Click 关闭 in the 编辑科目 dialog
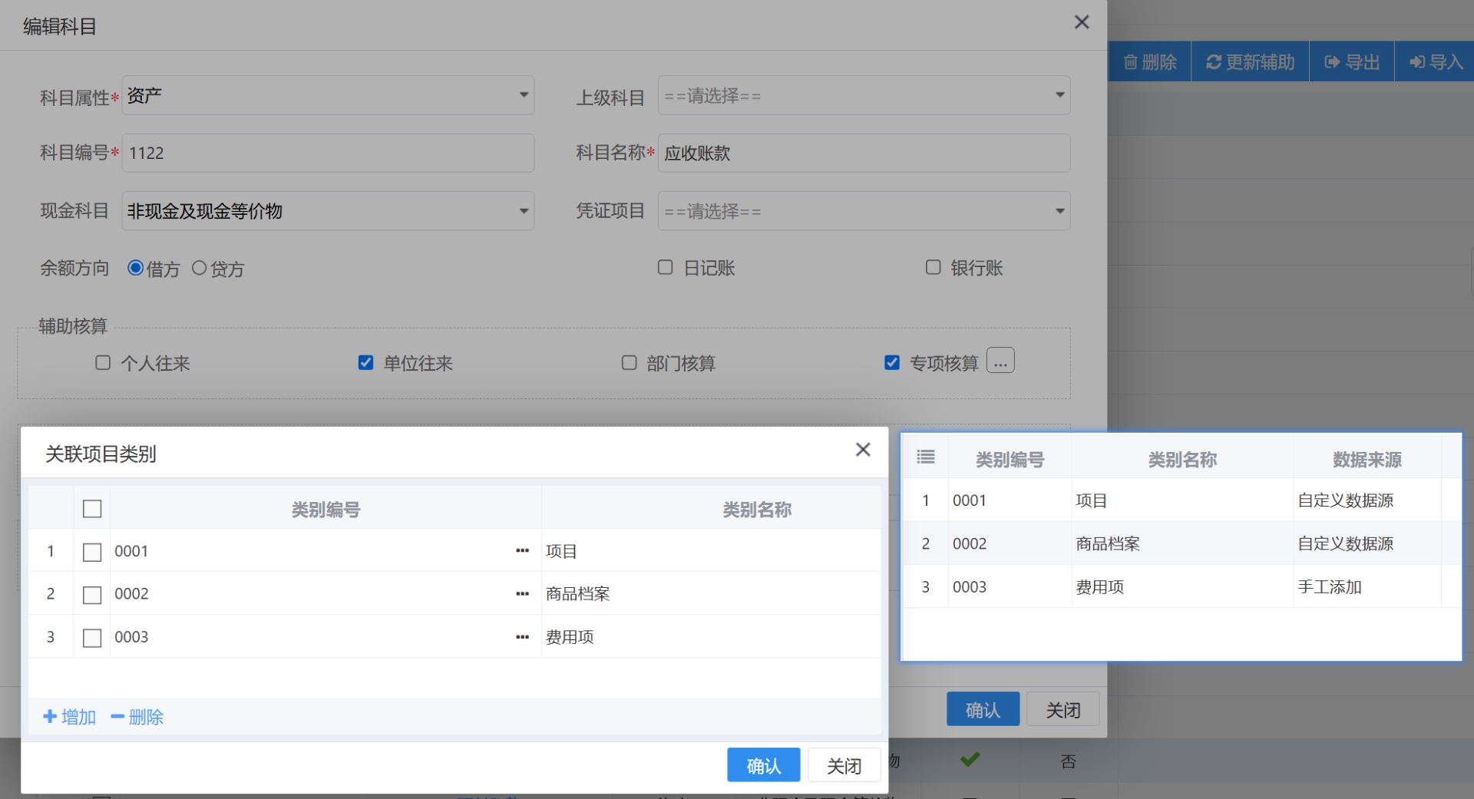Image resolution: width=1474 pixels, height=799 pixels. 1063,709
